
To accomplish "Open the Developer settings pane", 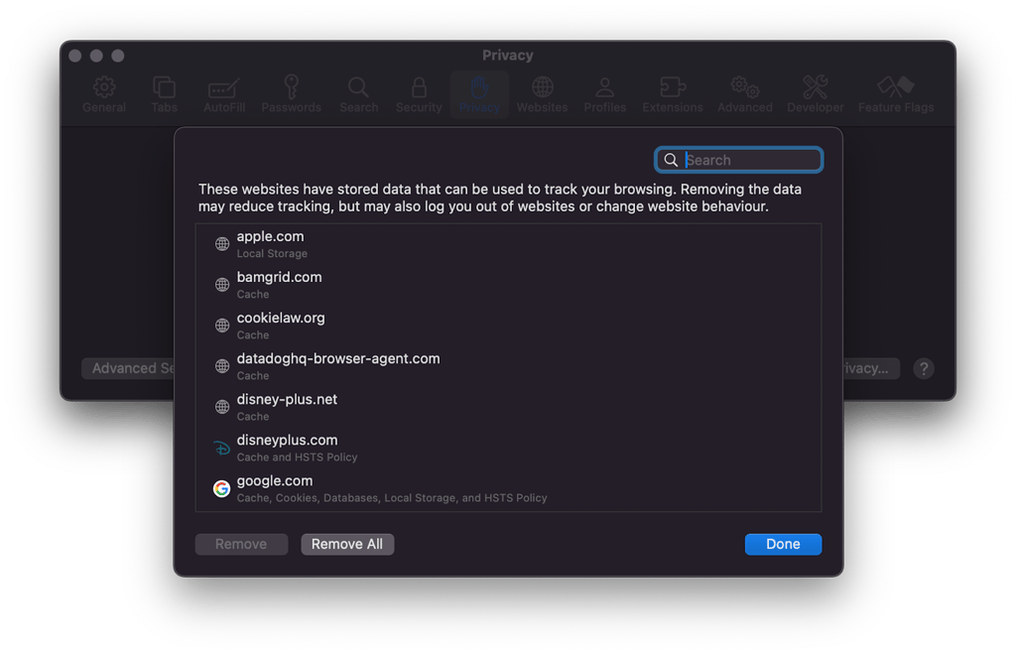I will pos(816,94).
